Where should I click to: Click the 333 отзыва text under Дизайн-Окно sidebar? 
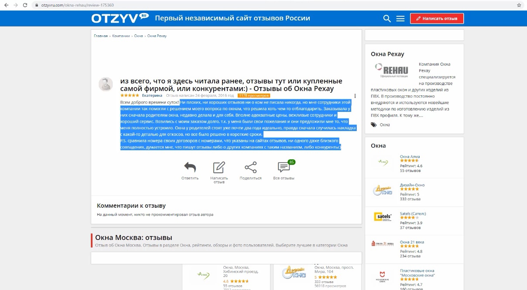coord(410,199)
